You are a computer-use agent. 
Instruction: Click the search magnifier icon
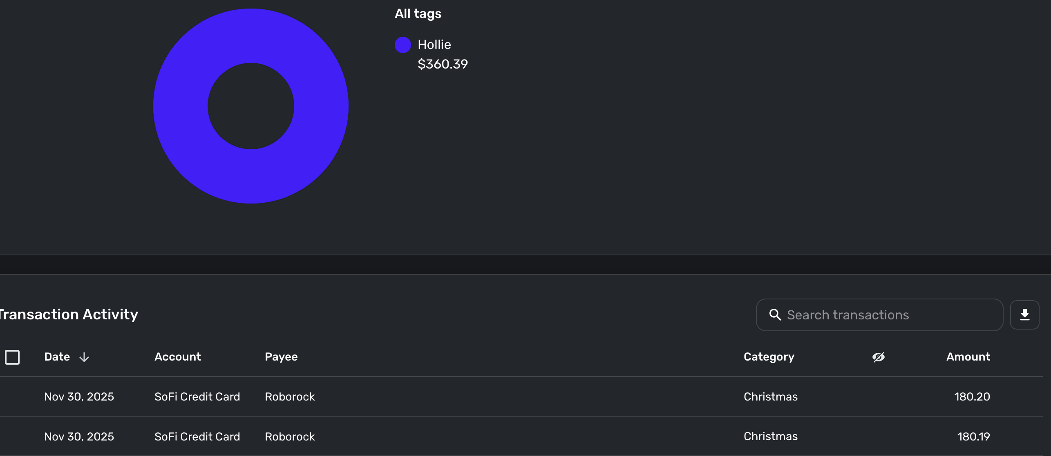[x=775, y=314]
